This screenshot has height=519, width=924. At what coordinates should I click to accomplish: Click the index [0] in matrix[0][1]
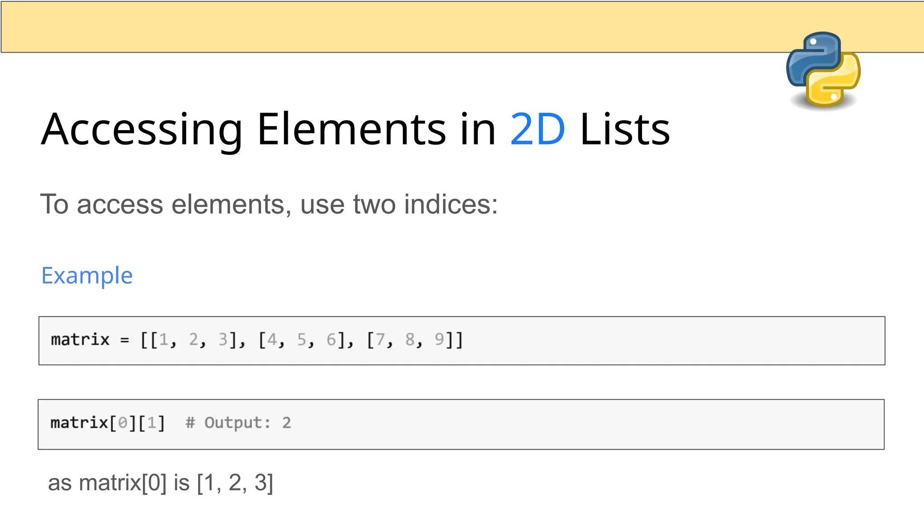click(123, 423)
